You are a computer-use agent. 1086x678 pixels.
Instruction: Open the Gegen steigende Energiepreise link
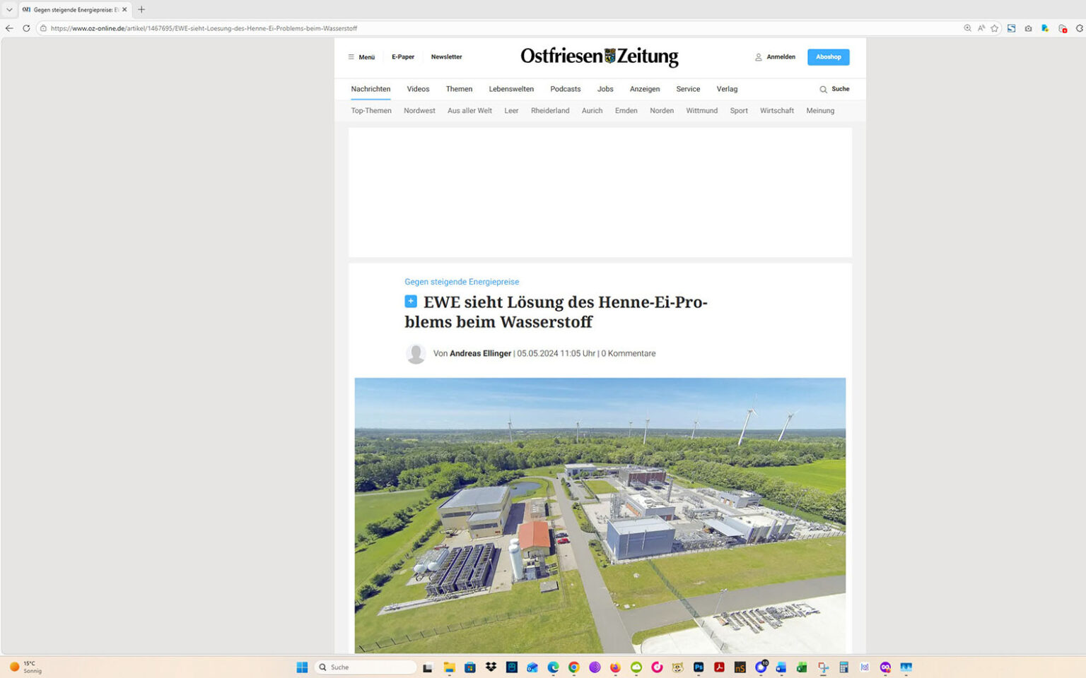tap(461, 282)
